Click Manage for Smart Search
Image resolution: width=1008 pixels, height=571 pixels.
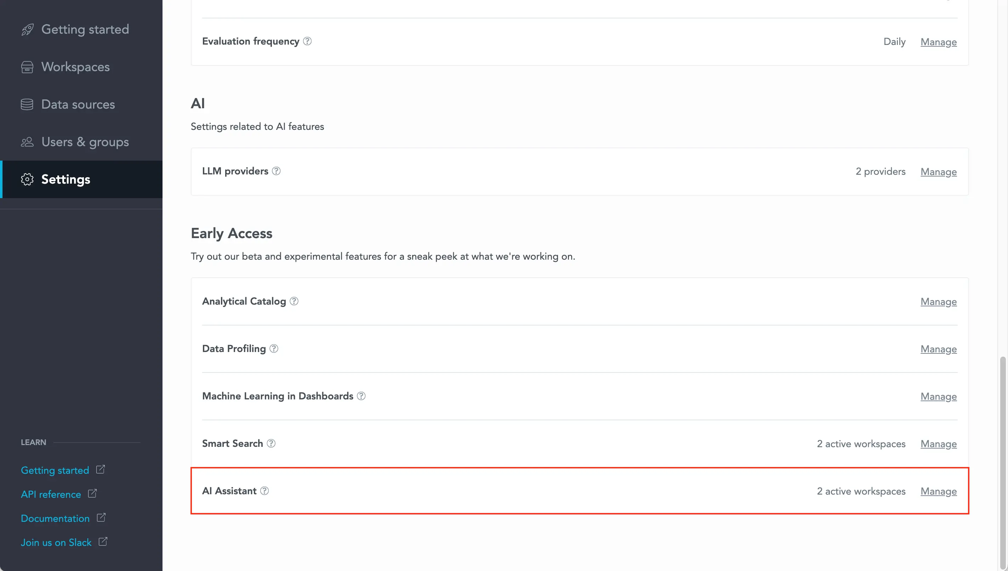(939, 444)
